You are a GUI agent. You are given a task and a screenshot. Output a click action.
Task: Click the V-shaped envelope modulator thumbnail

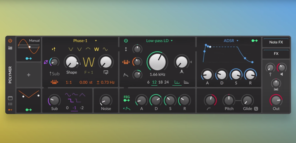pyautogui.click(x=29, y=94)
